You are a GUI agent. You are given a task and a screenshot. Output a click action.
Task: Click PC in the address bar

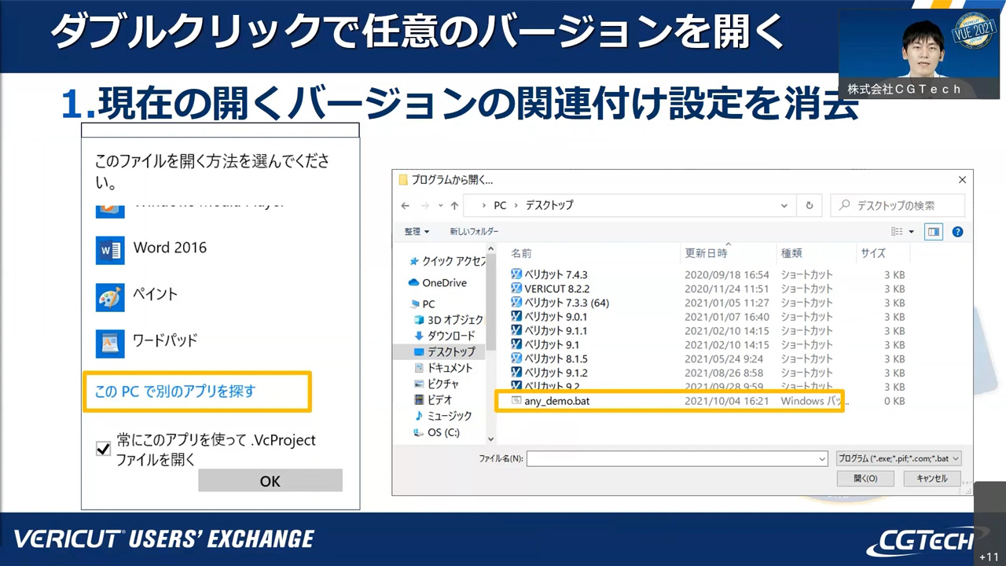pos(500,205)
